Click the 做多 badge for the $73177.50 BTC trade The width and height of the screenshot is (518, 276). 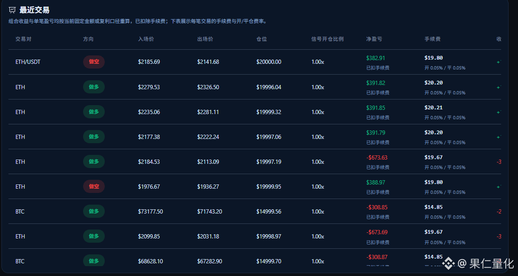coord(94,211)
